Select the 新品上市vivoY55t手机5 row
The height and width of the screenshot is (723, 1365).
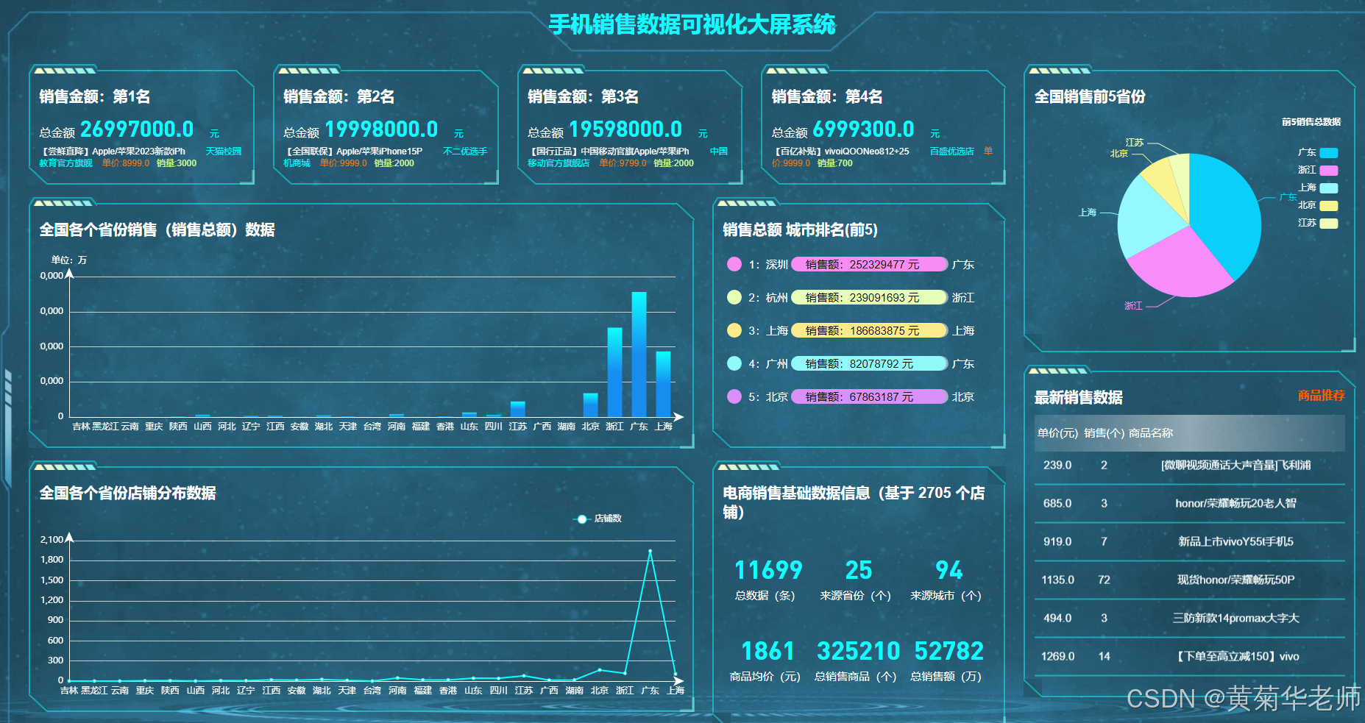pyautogui.click(x=1190, y=542)
